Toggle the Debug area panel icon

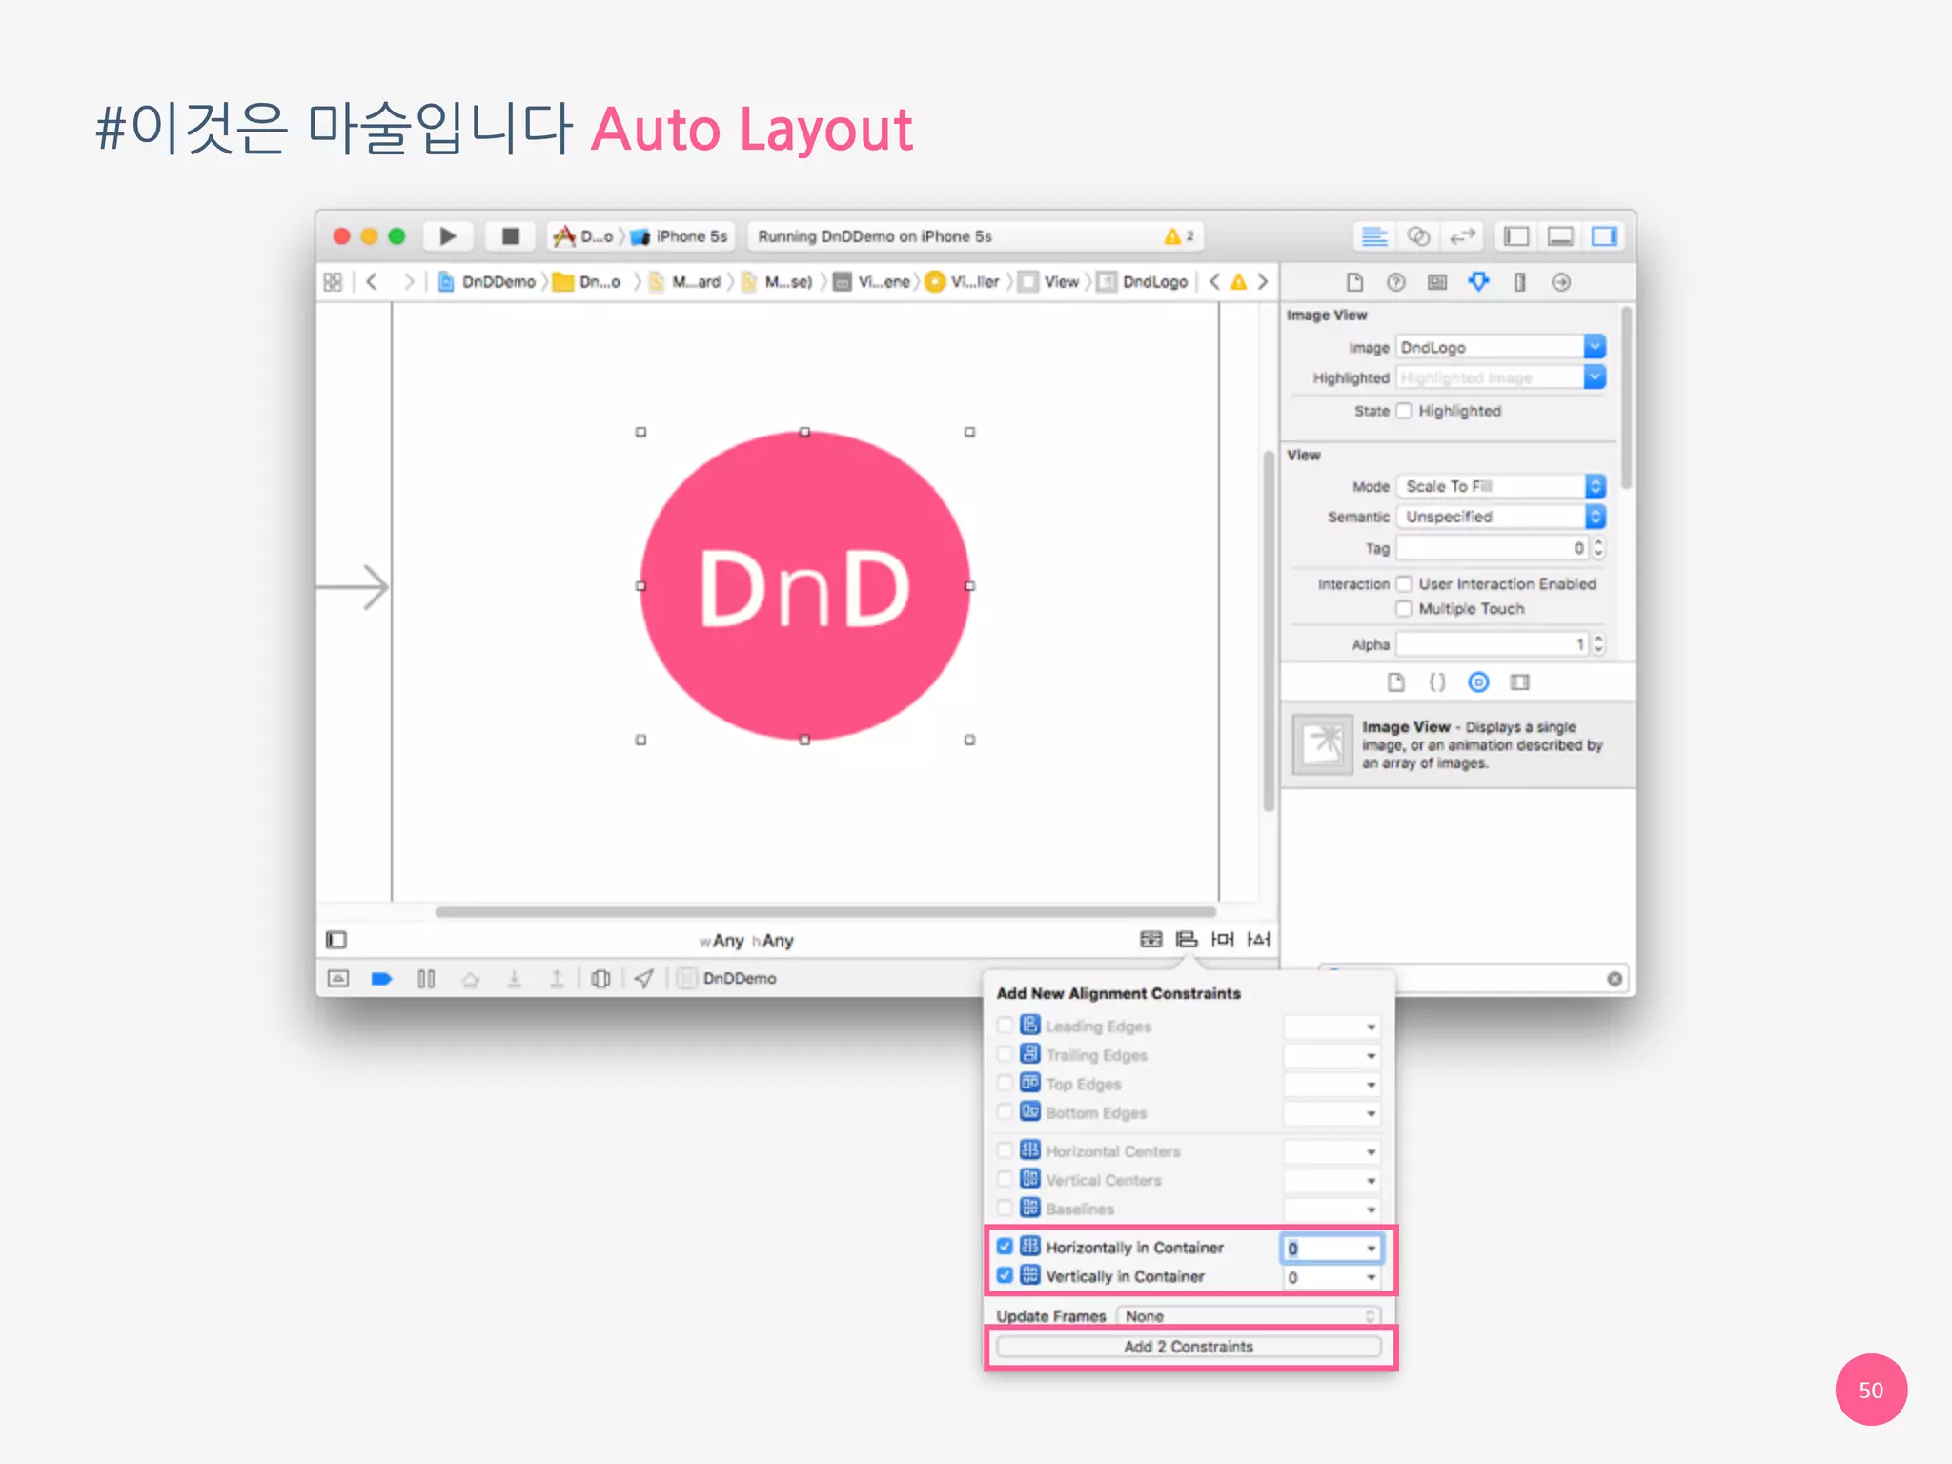pos(1560,235)
